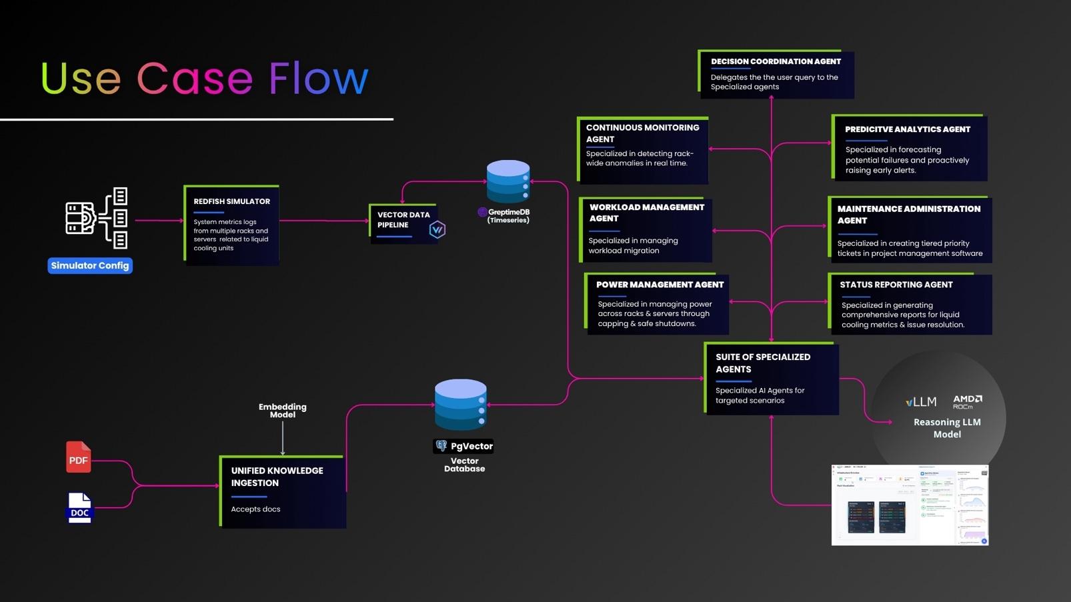1071x602 pixels.
Task: Click the Embedding Model label
Action: (283, 411)
